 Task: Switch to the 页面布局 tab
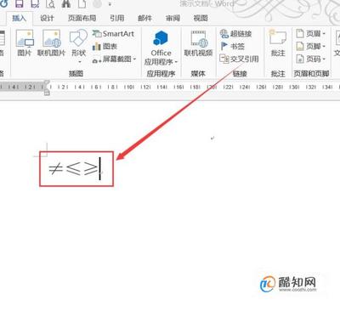click(82, 18)
